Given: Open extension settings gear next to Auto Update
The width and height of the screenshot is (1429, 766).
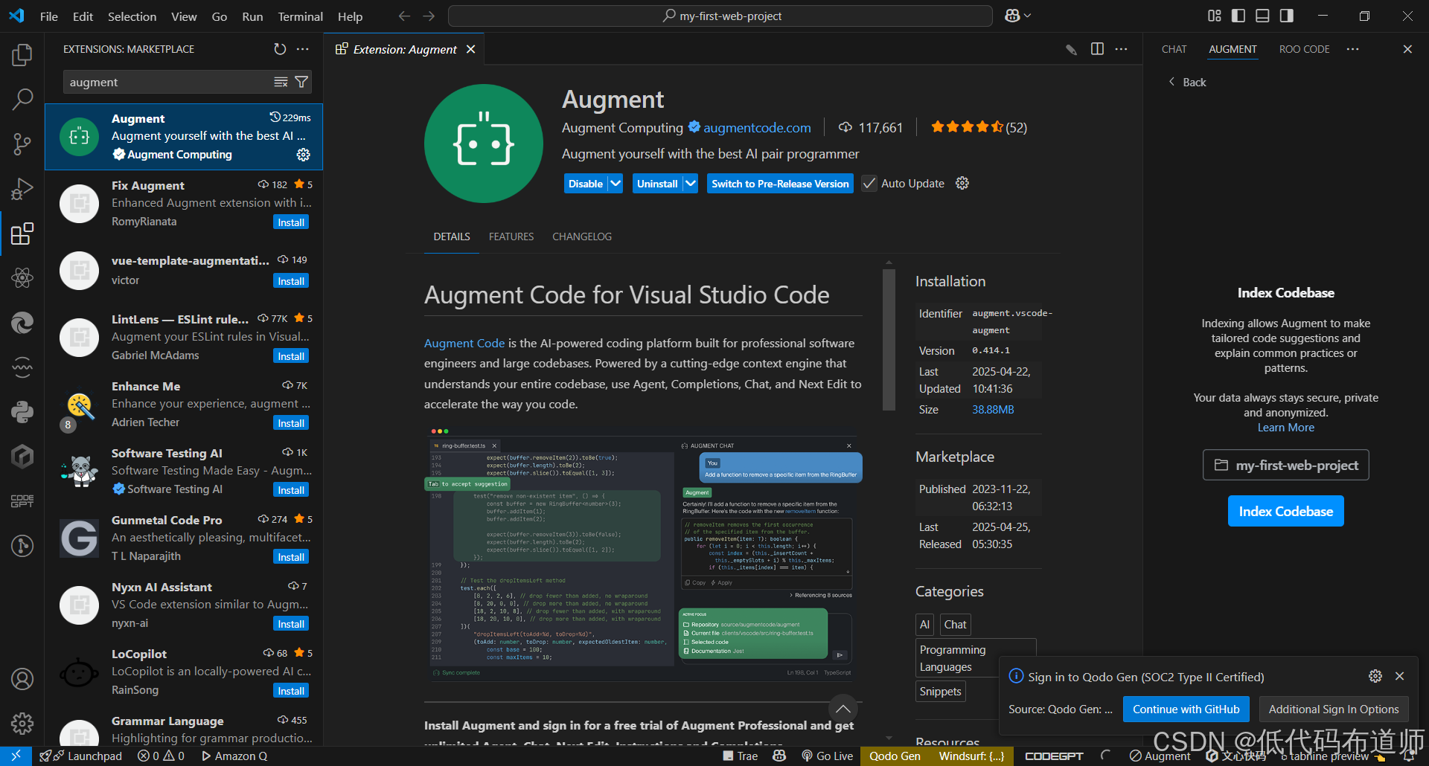Looking at the screenshot, I should click(962, 183).
